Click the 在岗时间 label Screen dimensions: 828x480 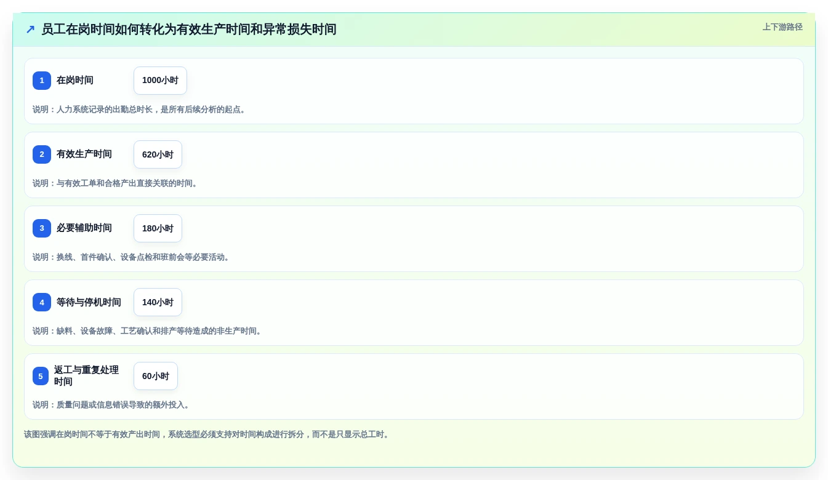[75, 81]
